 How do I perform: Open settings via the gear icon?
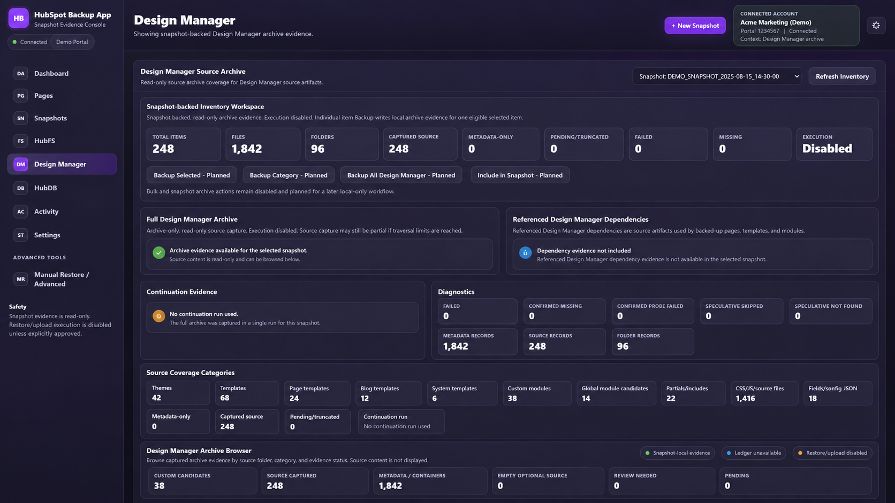pyautogui.click(x=876, y=25)
